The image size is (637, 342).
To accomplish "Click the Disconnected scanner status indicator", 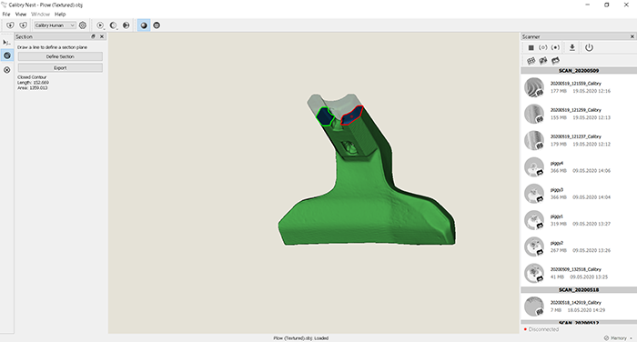I will [541, 329].
